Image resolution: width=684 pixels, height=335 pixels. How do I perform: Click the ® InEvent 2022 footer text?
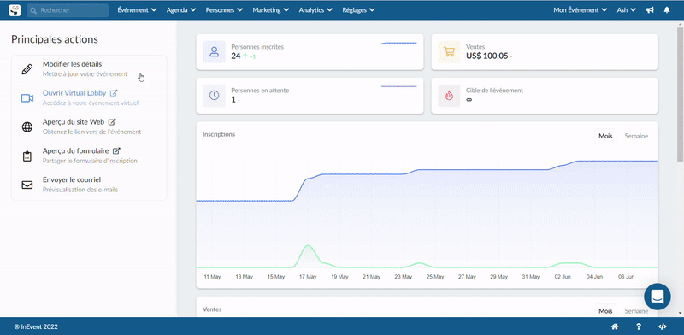click(x=36, y=326)
